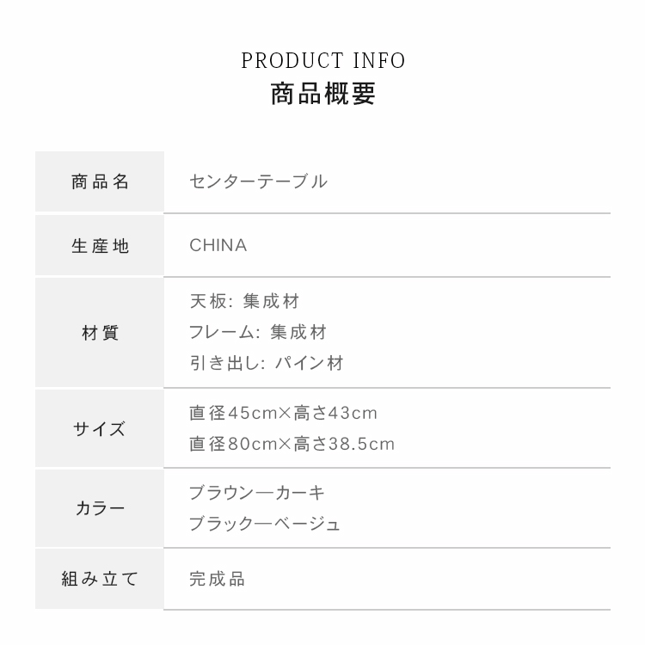Screen dimensions: 645x645
Task: Select the 直径80cm×高さ38.5cm size line
Action: tap(292, 444)
